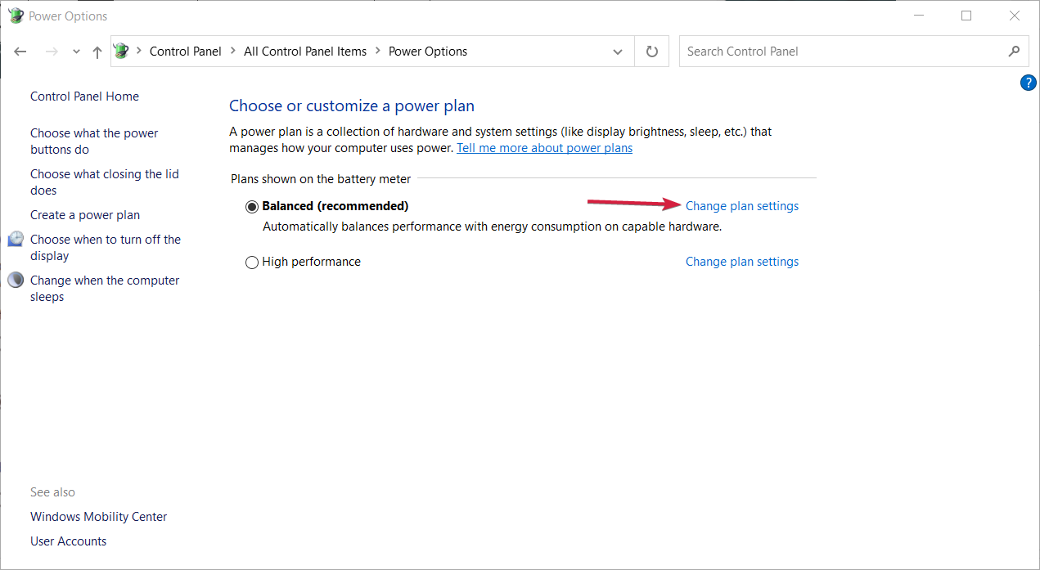Screen dimensions: 1040x570
Task: Go back with the back arrow
Action: coord(20,52)
